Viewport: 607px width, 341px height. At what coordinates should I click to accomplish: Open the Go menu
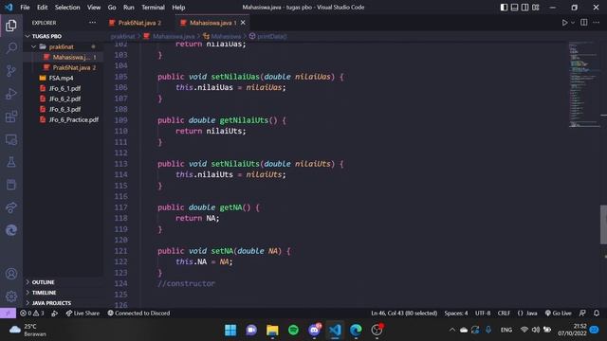pyautogui.click(x=112, y=8)
